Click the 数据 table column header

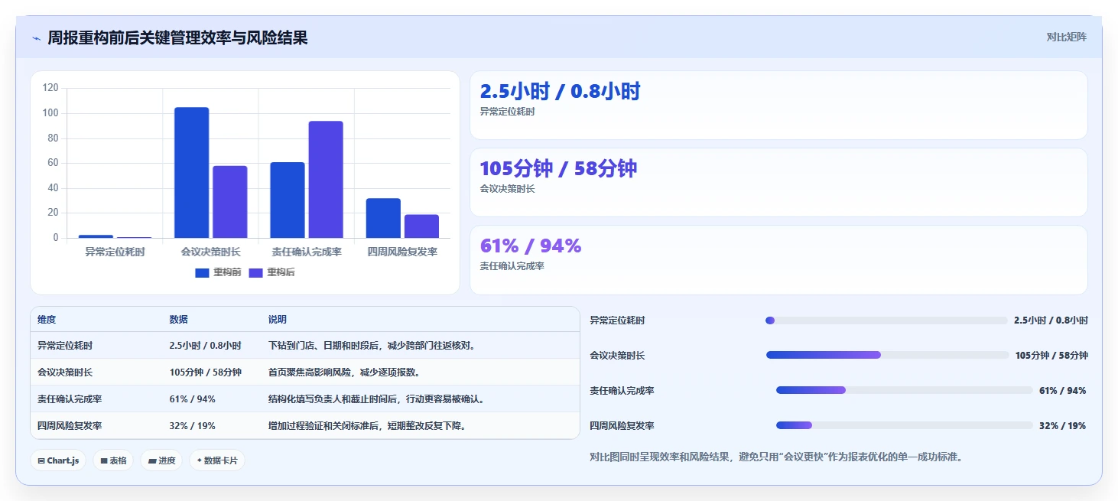click(x=178, y=320)
